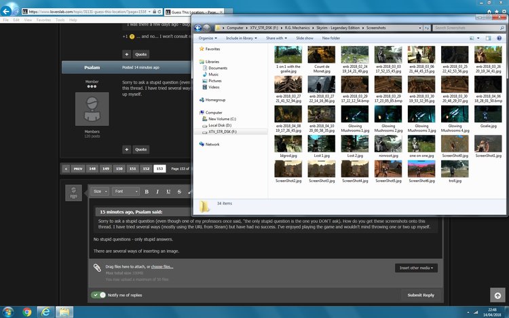Click the paperclip attachment icon
The height and width of the screenshot is (318, 509).
click(97, 268)
